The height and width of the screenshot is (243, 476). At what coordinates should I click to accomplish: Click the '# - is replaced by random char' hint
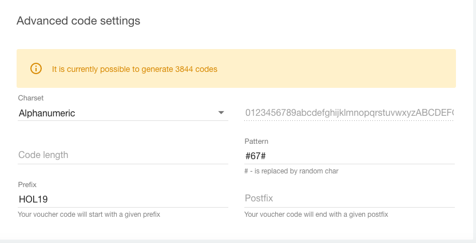(291, 171)
